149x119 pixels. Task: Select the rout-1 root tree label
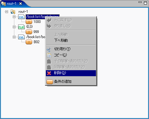[x=23, y=12]
